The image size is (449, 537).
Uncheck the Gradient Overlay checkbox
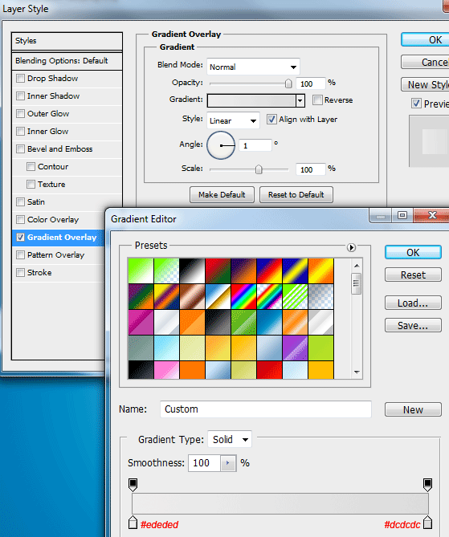coord(21,238)
